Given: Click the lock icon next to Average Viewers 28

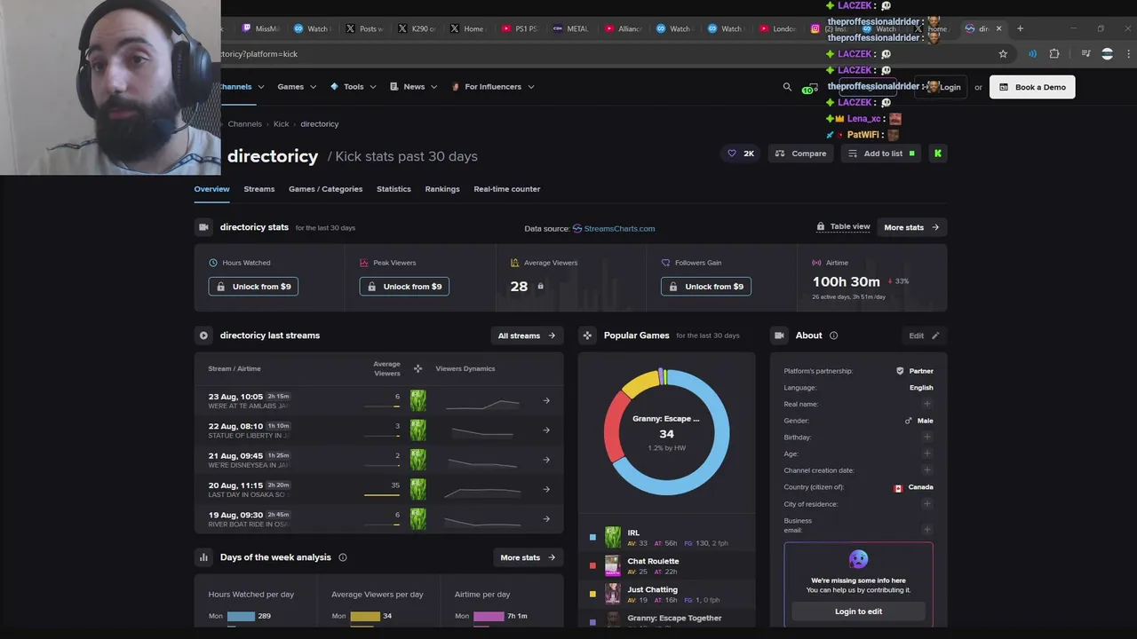Looking at the screenshot, I should 540,286.
